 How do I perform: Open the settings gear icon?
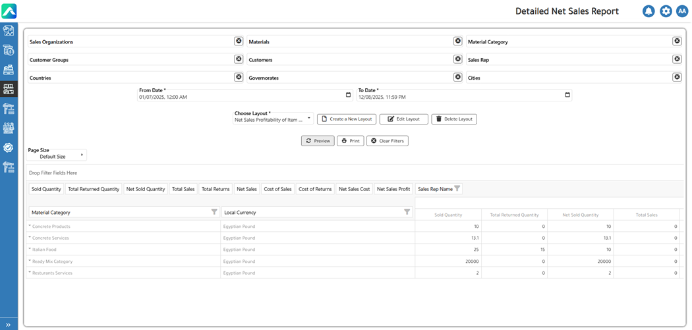pyautogui.click(x=666, y=11)
